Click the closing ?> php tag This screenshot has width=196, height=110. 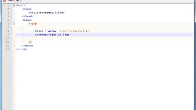30,42
